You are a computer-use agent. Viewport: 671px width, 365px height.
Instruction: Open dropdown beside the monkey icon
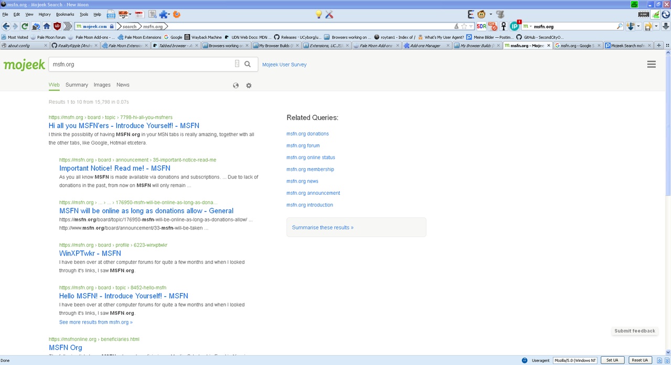tap(491, 15)
